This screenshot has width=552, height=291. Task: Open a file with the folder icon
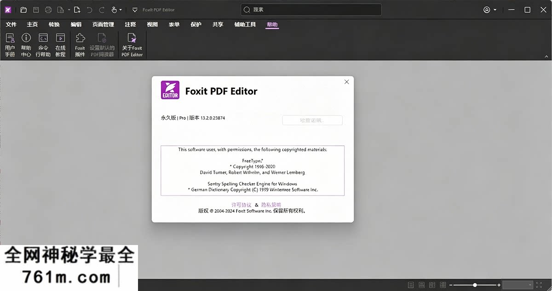click(x=23, y=10)
